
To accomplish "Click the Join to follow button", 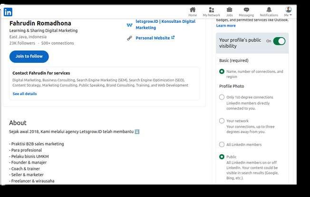I will point(29,57).
